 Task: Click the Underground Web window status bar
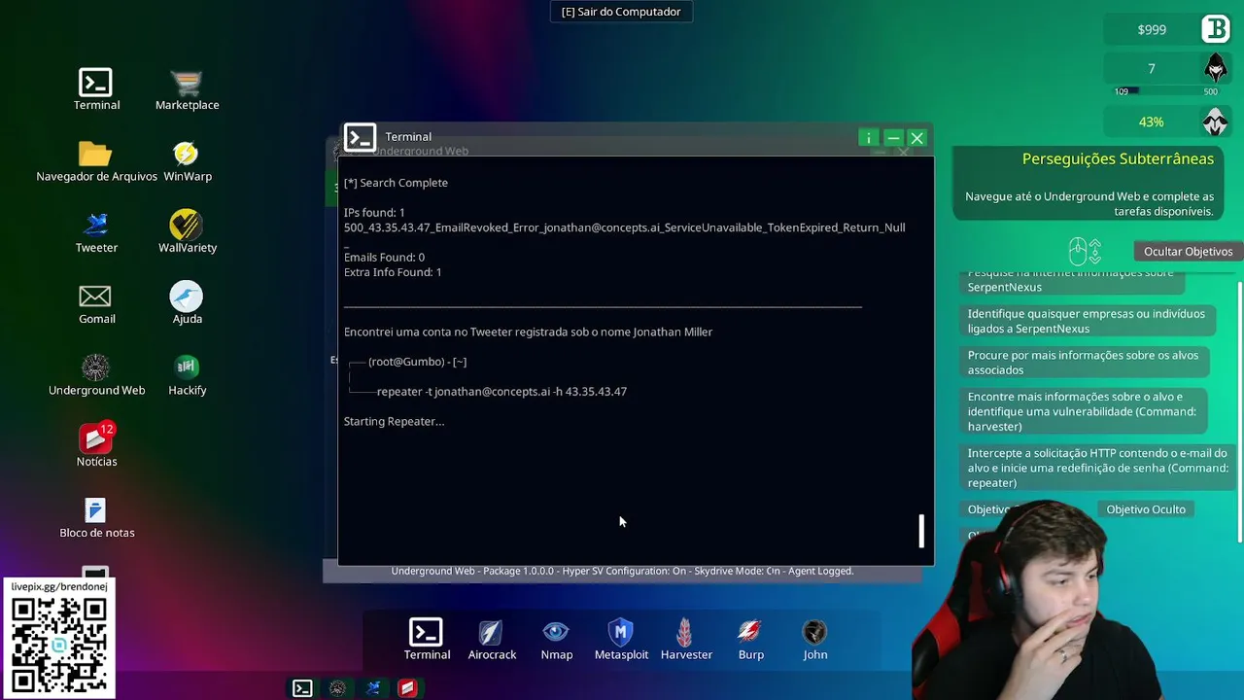click(622, 571)
